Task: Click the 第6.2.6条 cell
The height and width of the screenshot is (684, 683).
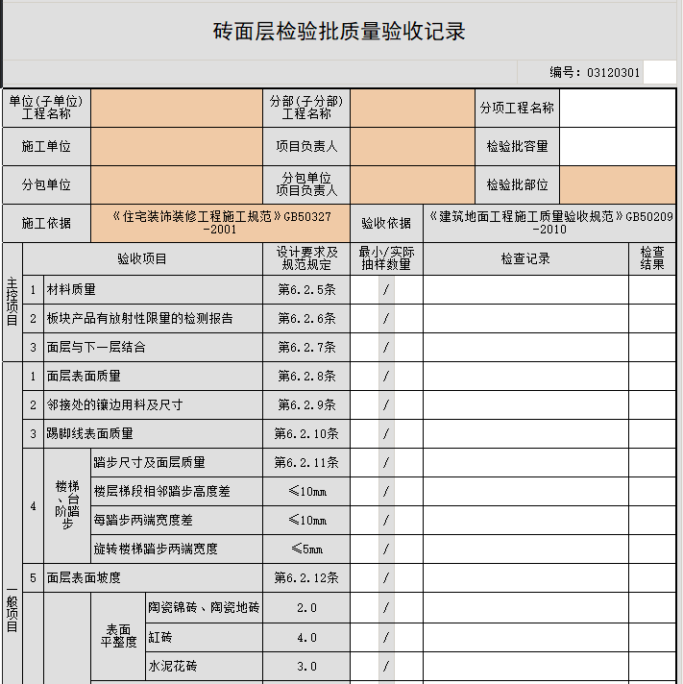Action: (x=306, y=318)
